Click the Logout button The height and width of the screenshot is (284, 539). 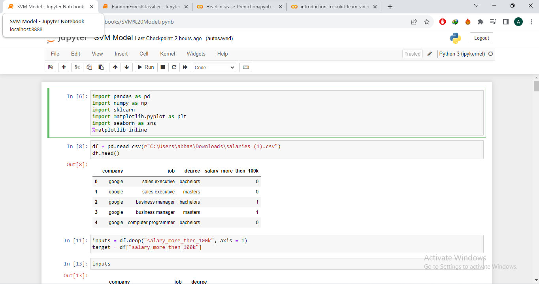tap(481, 38)
